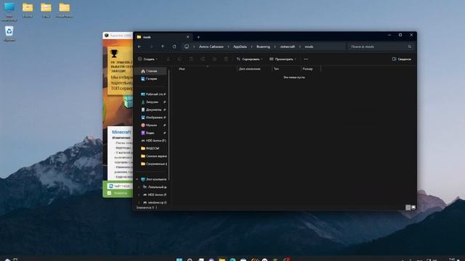
Task: Open pinned HDD Антон drive in sidebar
Action: 153,141
